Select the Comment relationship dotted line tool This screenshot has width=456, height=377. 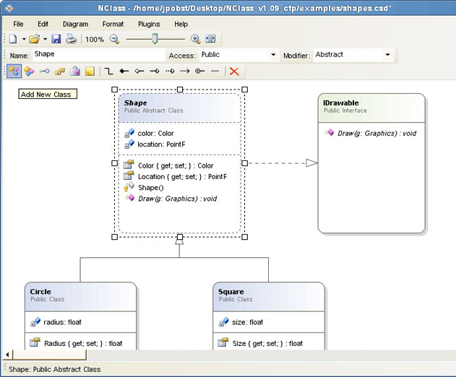point(215,71)
